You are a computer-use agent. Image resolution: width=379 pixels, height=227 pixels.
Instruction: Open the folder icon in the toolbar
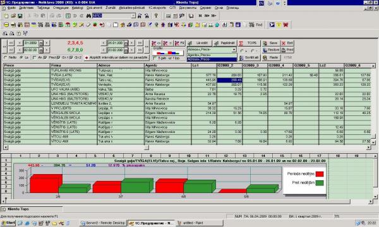pyautogui.click(x=13, y=16)
